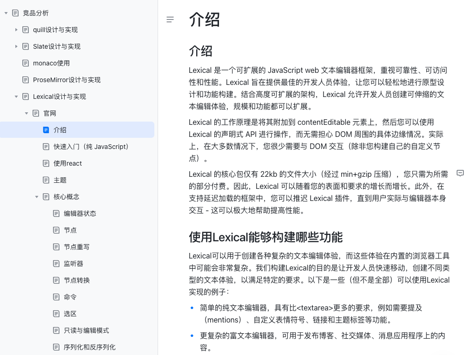
Task: Click the document icon next to ProseMirror设计与实现
Action: [x=26, y=80]
